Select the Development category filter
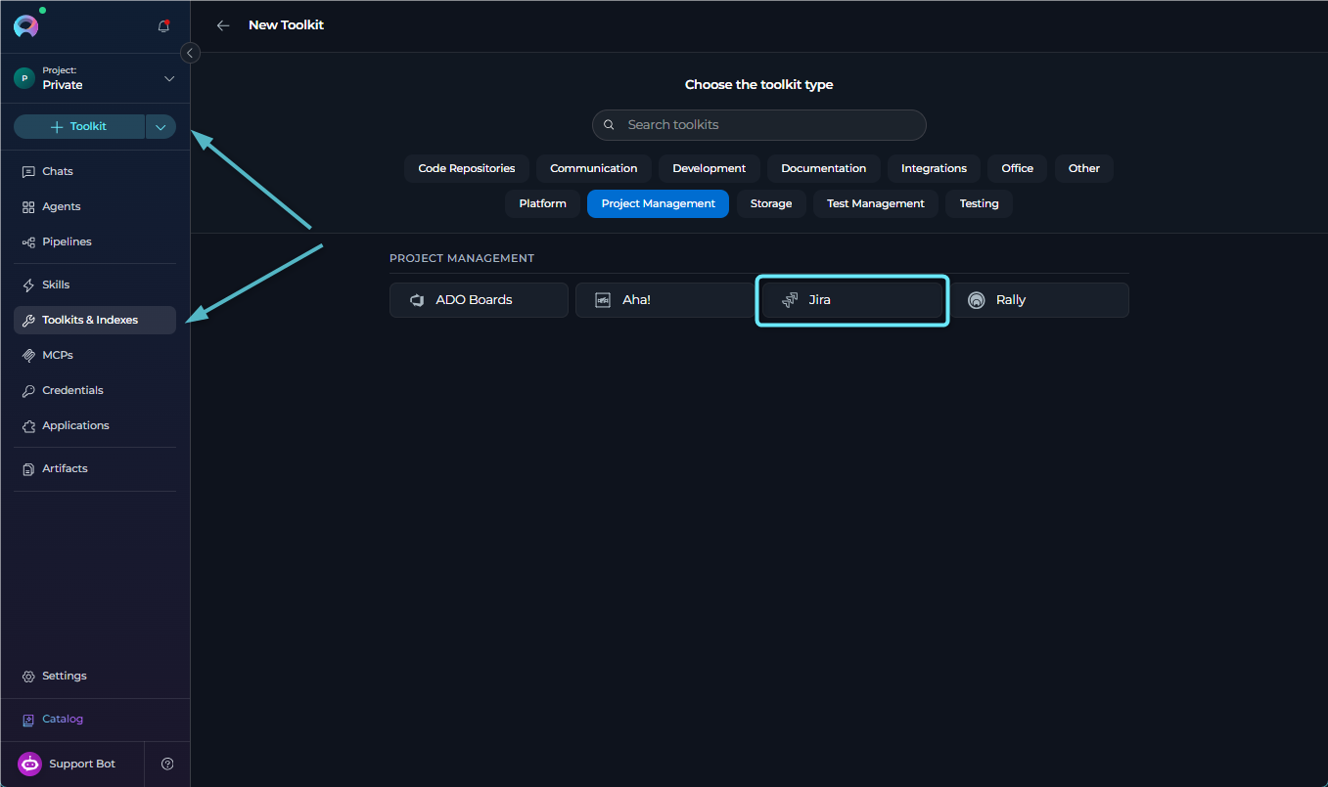This screenshot has height=787, width=1328. [x=710, y=168]
